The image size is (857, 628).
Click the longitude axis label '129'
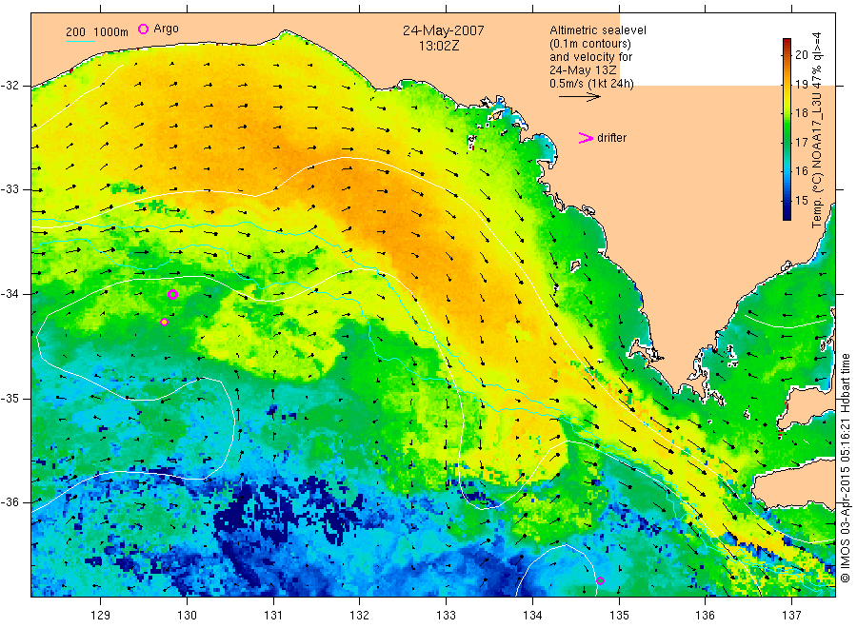(x=101, y=616)
